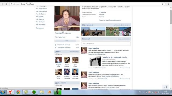This screenshot has width=172, height=96.
Task: Go back with the browser back arrow
Action: click(2, 4)
